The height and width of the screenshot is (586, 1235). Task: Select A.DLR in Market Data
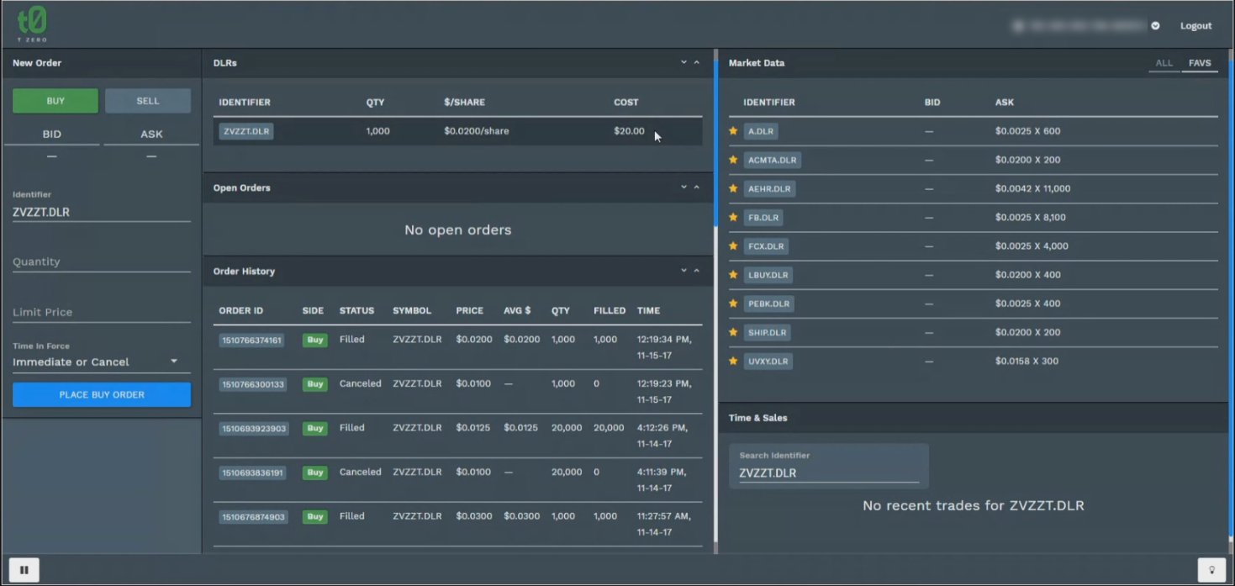(x=761, y=131)
